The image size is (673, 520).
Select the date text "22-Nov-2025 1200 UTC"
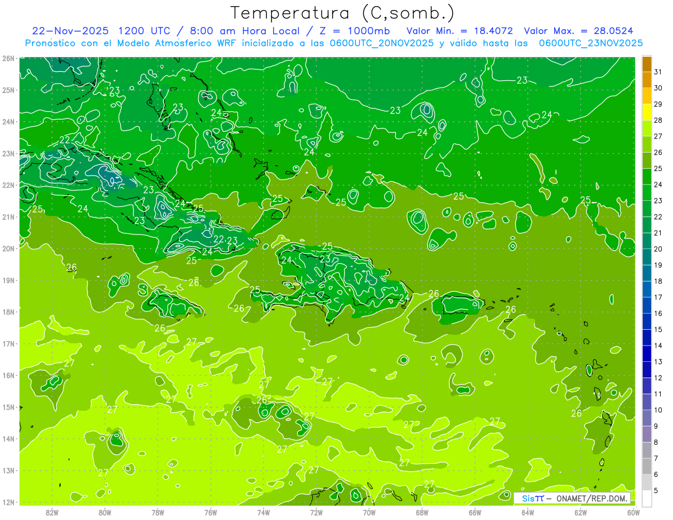(102, 31)
